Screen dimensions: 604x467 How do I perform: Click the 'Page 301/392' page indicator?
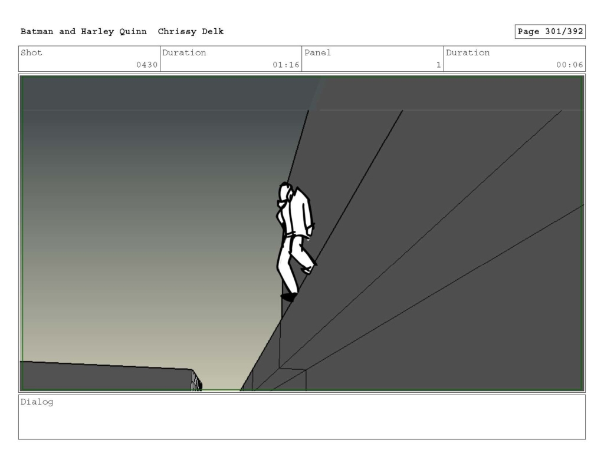pyautogui.click(x=550, y=32)
